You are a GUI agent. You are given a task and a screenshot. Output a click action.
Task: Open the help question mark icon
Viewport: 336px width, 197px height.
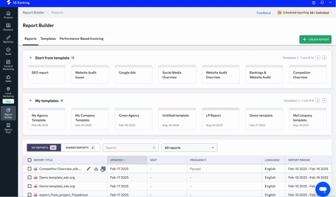[x=313, y=3]
